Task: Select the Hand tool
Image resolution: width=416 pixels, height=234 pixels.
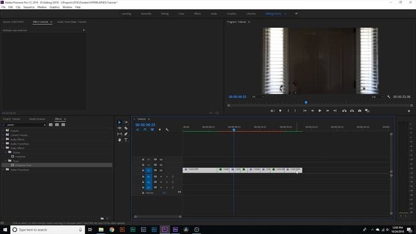Action: (x=120, y=140)
